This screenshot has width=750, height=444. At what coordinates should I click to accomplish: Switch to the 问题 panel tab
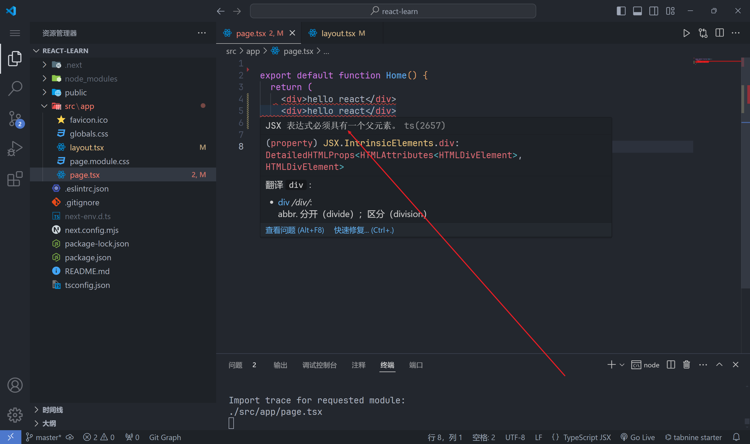tap(236, 365)
